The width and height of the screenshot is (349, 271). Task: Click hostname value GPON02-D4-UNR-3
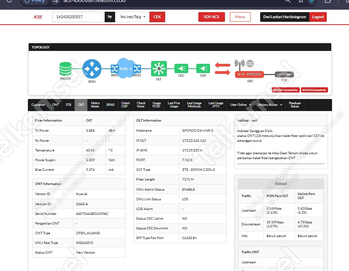pos(198,130)
